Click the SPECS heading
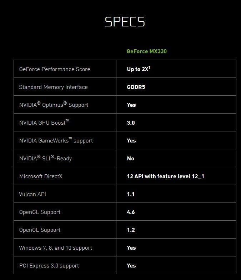Screen dimensions: 241x280 tap(125, 22)
